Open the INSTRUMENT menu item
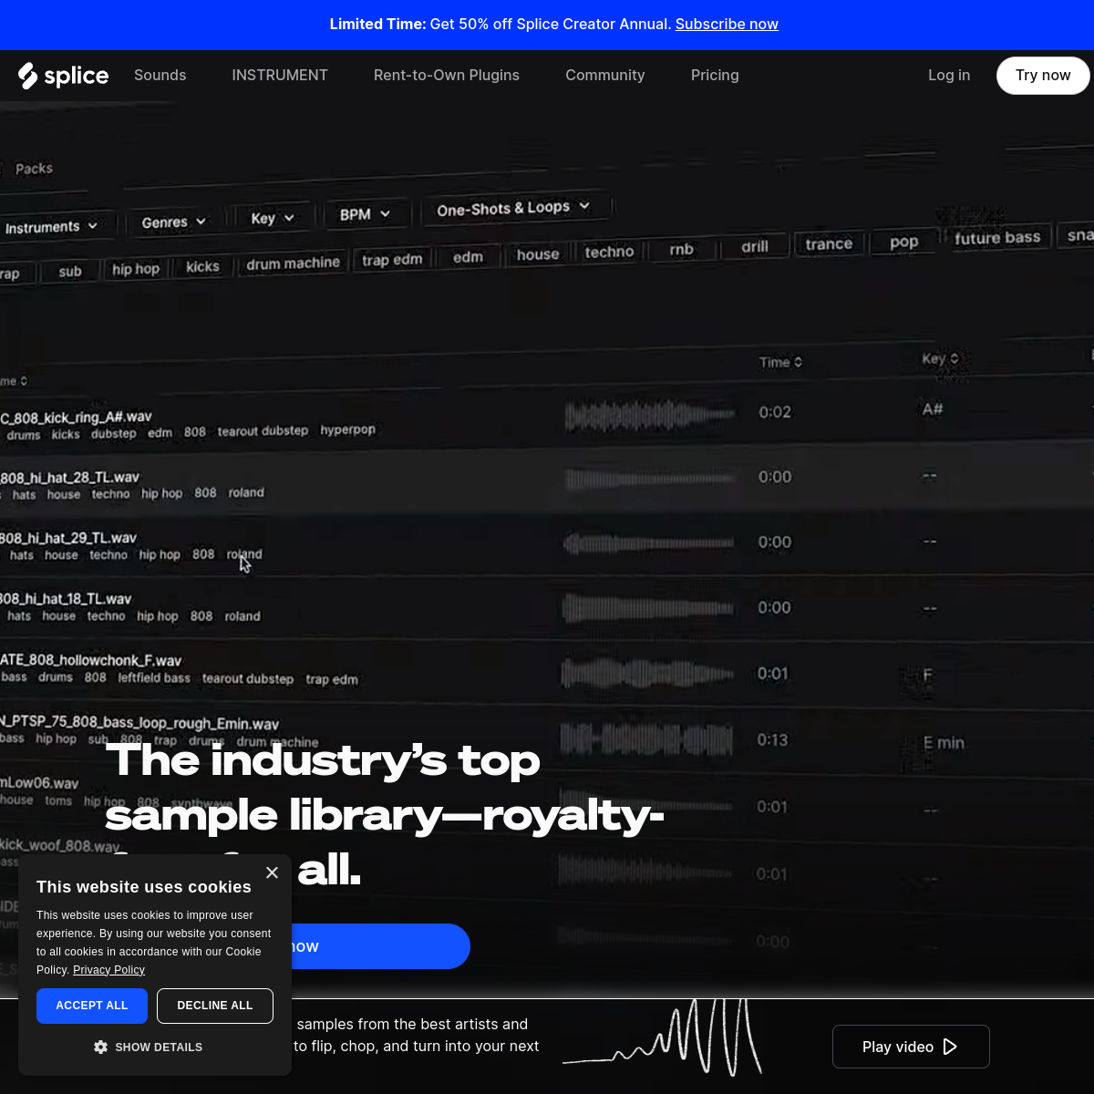Viewport: 1094px width, 1094px height. point(280,76)
